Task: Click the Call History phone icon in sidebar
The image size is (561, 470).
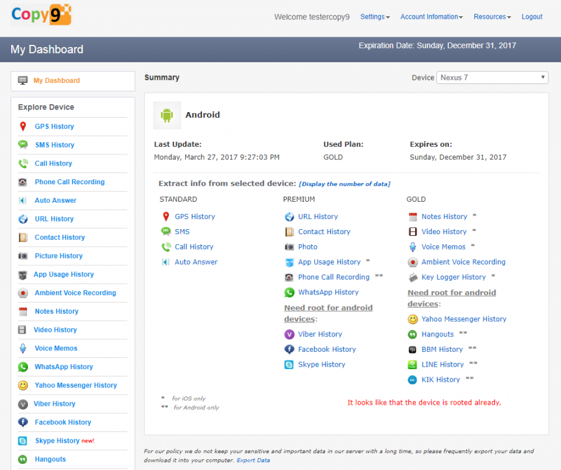Action: pos(23,163)
